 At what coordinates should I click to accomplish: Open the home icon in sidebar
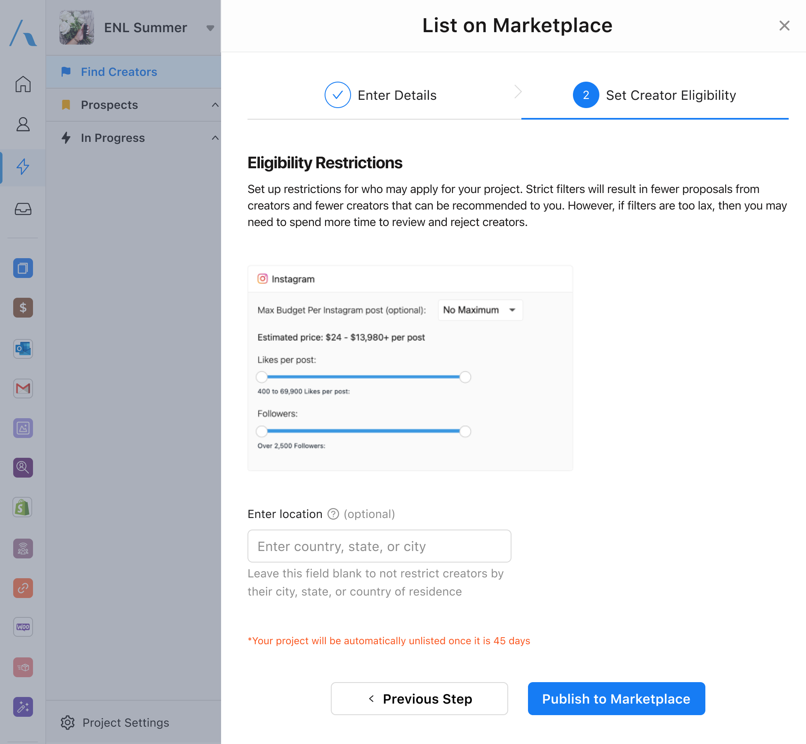[x=23, y=84]
